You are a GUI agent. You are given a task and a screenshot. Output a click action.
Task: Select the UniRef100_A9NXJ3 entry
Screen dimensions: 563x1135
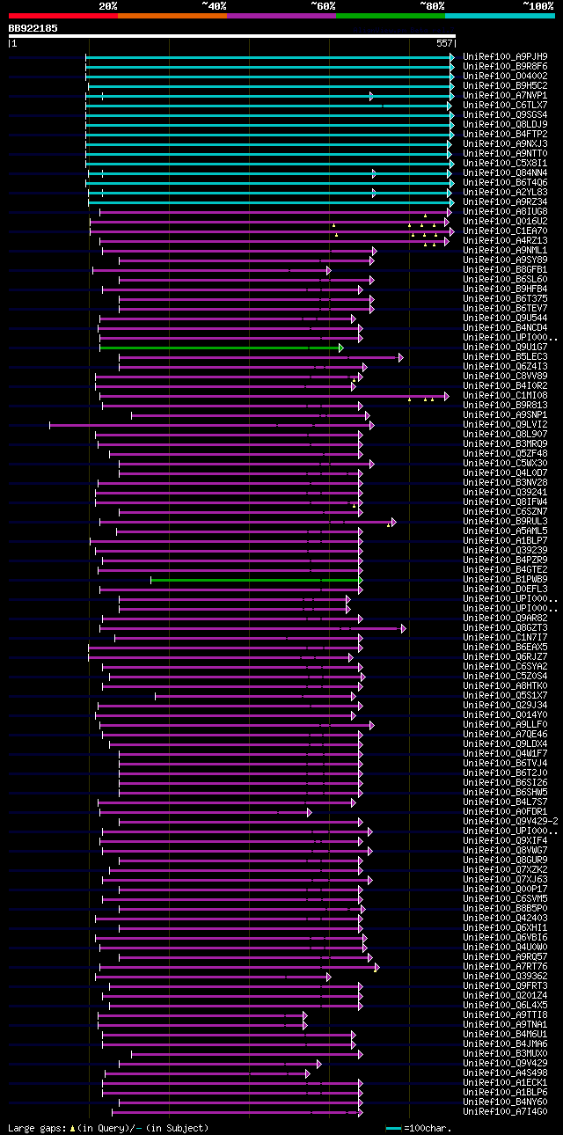[x=505, y=144]
